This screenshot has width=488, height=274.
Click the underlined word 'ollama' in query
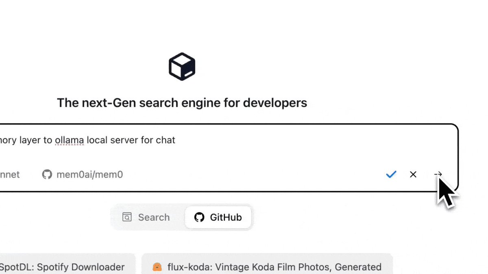(x=70, y=140)
